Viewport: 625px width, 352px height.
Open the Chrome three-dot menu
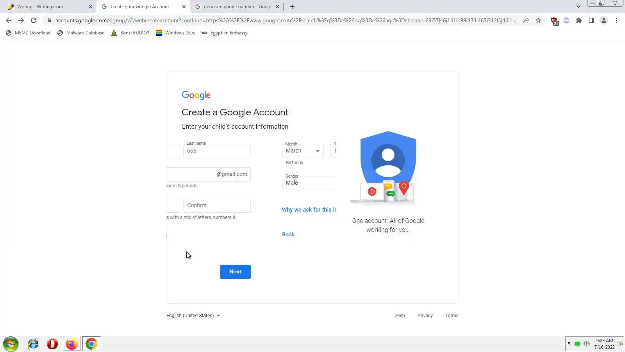[x=616, y=20]
